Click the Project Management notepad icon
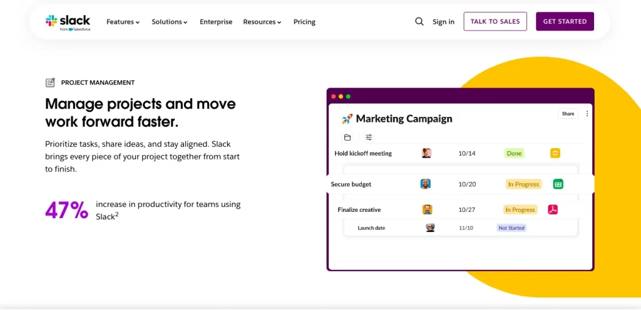 coord(50,82)
